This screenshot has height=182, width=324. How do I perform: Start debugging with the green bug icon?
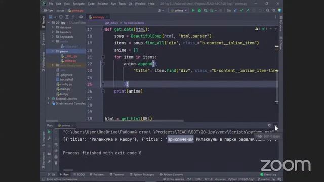[199, 10]
